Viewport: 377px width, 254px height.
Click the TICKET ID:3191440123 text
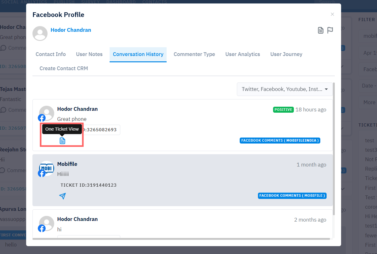click(89, 185)
